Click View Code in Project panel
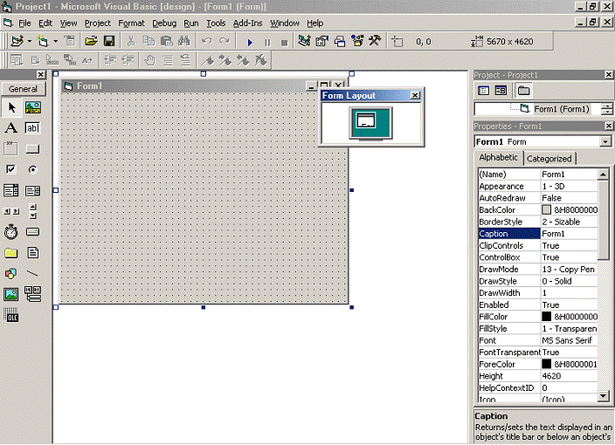The image size is (615, 445). point(483,90)
